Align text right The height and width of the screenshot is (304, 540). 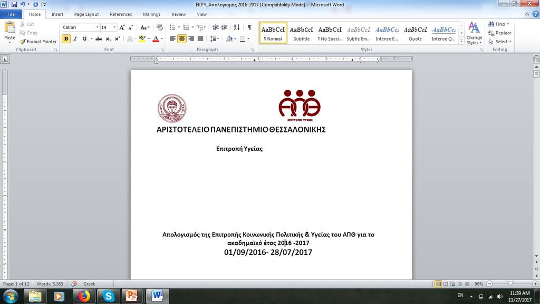(x=191, y=39)
